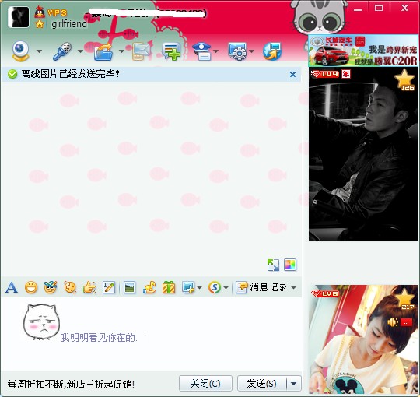Open send button options dropdown arrow
420x397 pixels.
[294, 384]
